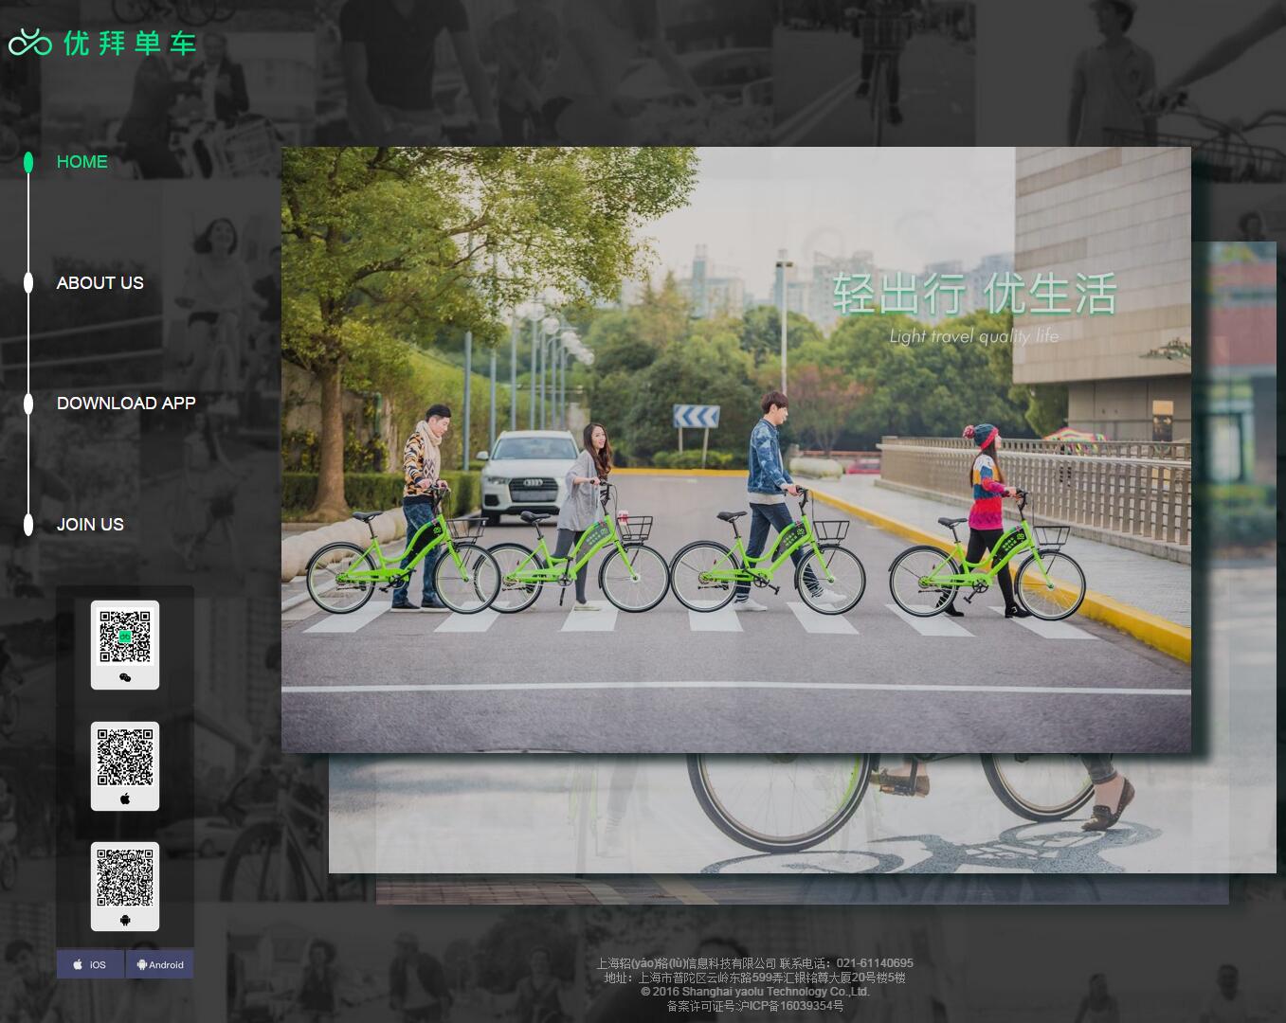
Task: Navigate to DOWNLOAD APP
Action: click(126, 404)
